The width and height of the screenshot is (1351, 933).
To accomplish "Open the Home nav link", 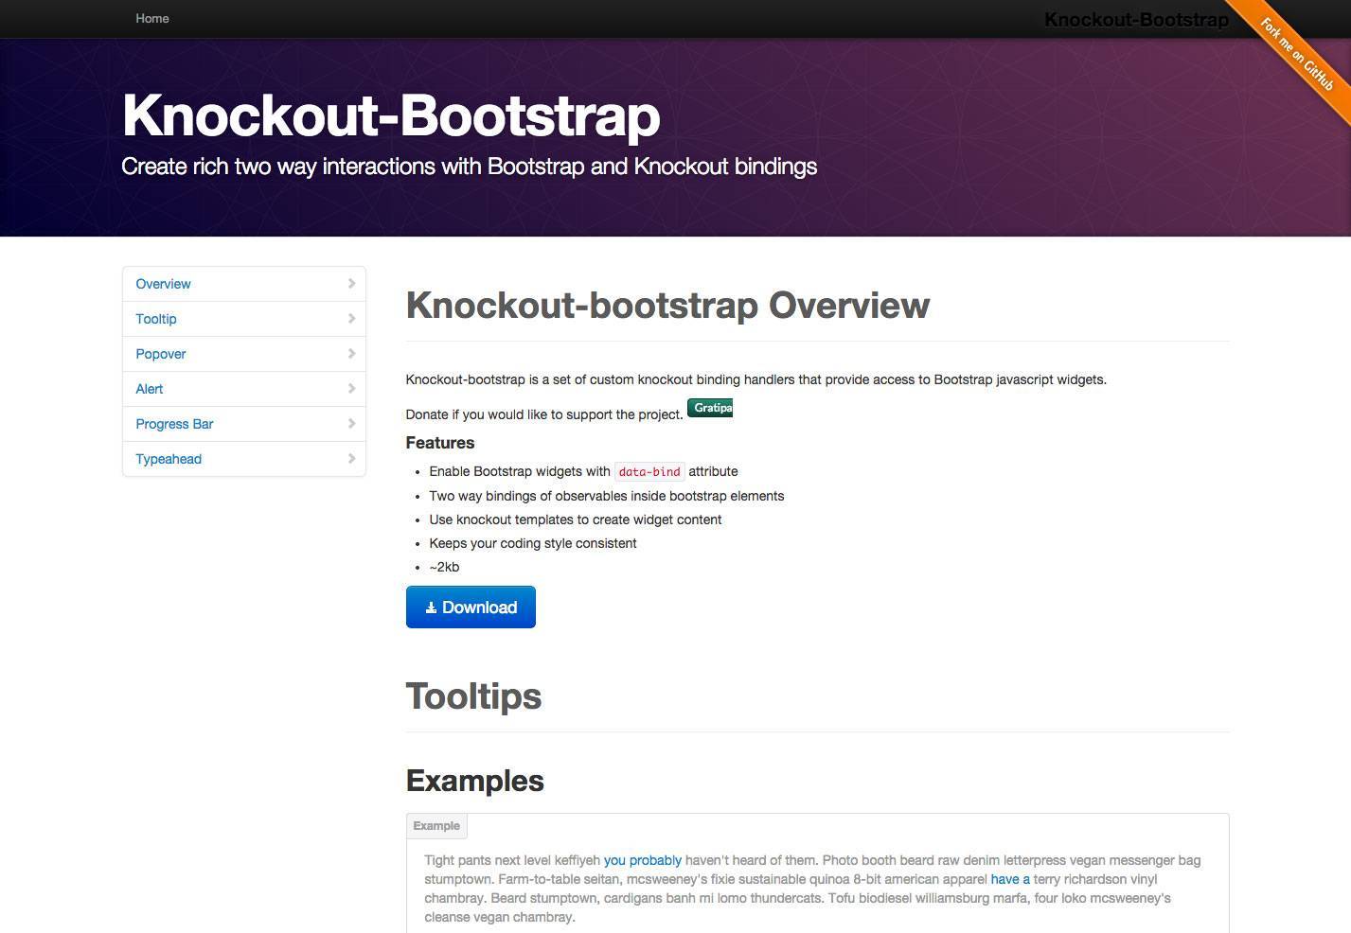I will click(x=152, y=18).
